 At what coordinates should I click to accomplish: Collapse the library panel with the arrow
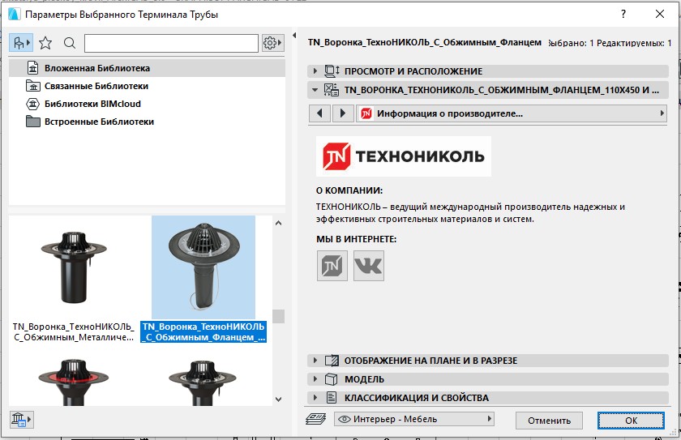tap(294, 35)
